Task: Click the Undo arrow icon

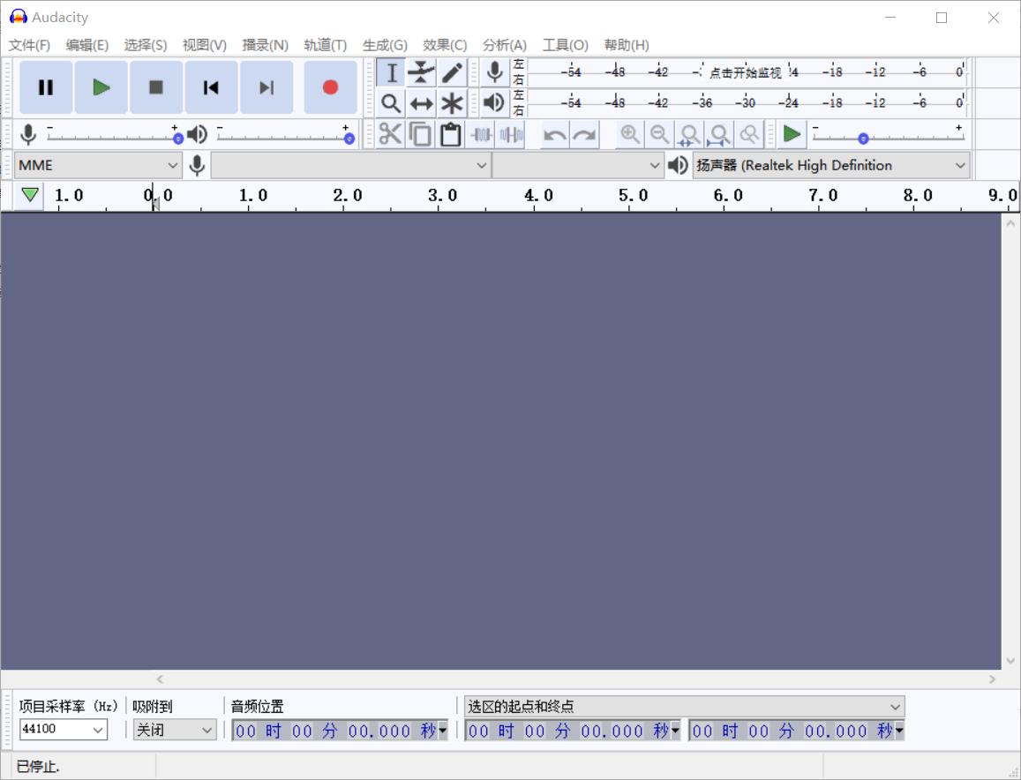Action: (554, 135)
